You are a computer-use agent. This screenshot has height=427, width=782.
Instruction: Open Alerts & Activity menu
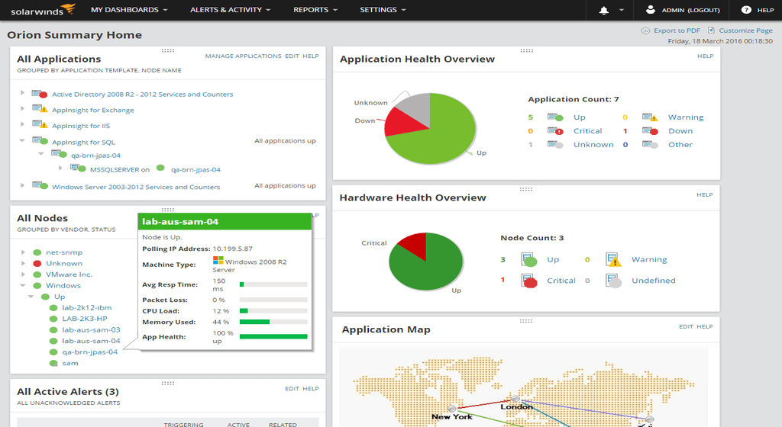point(230,9)
